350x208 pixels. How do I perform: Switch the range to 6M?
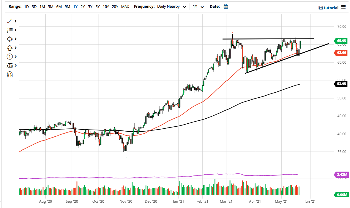point(59,6)
